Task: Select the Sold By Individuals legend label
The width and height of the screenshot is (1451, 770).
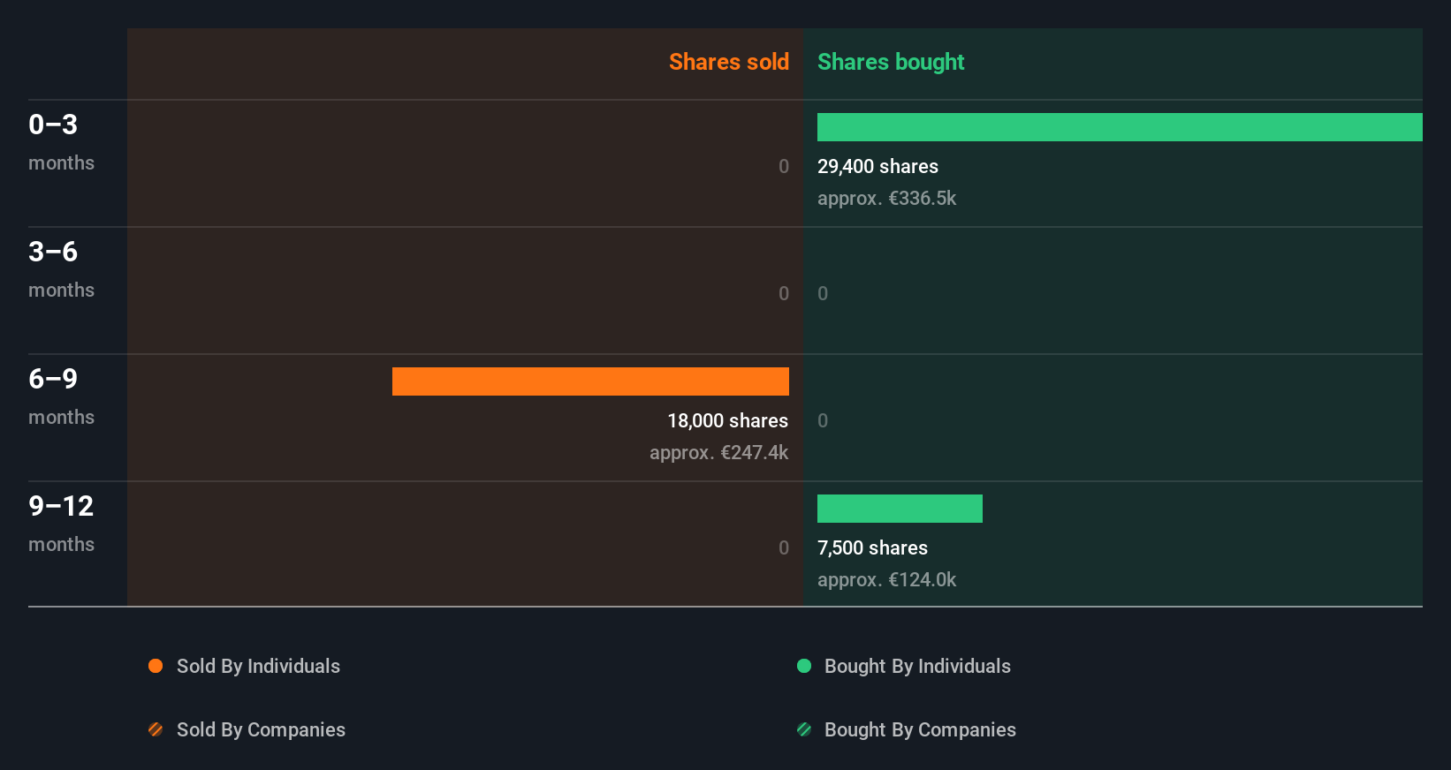Action: coord(258,667)
